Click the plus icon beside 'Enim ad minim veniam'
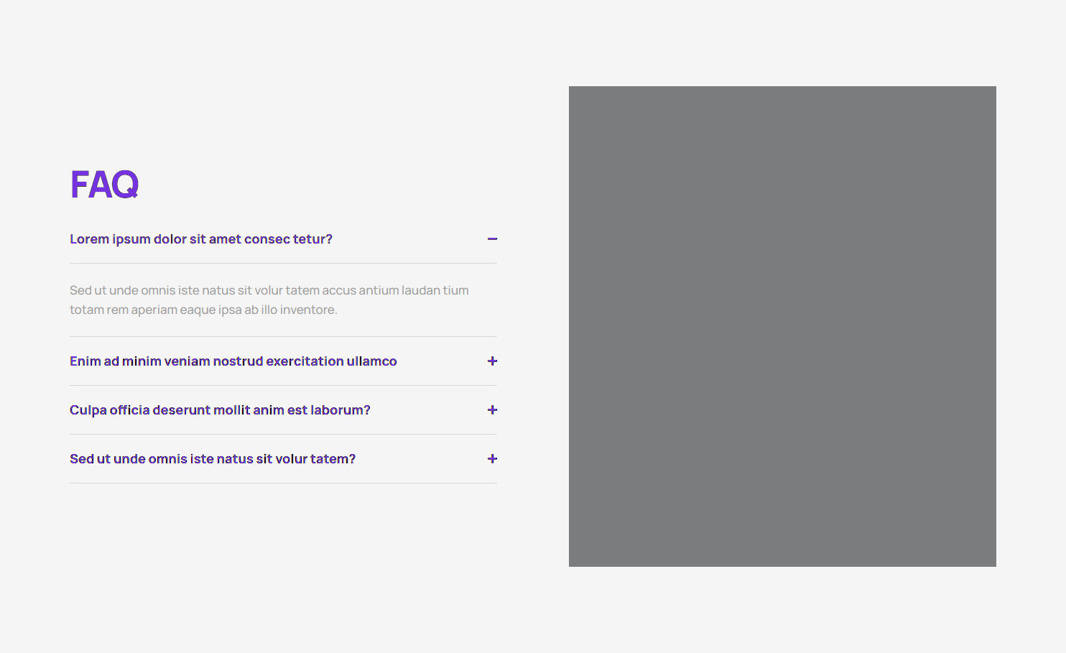The image size is (1066, 653). (x=492, y=361)
